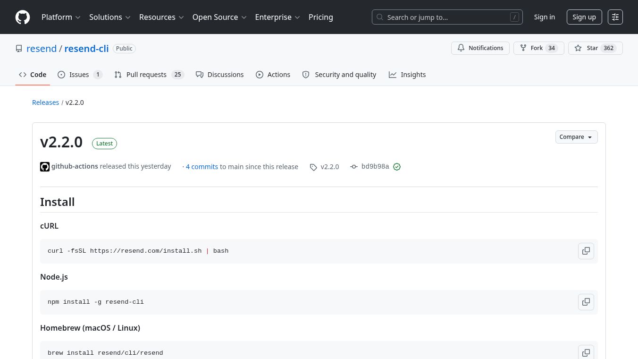Open the v2.2.0 tag link
Screen dimensions: 638x359
click(x=325, y=167)
